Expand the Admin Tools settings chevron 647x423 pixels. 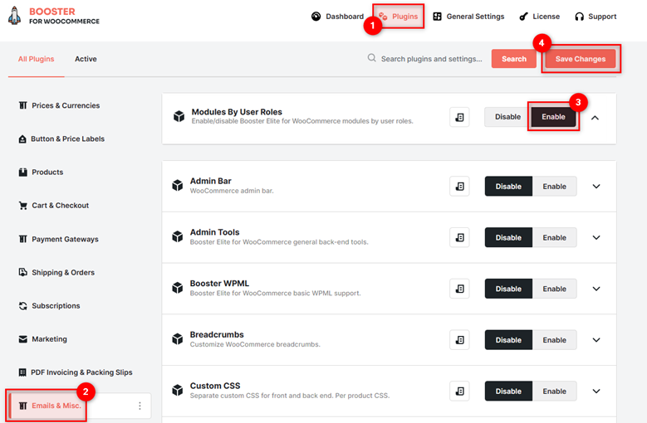[x=596, y=238]
